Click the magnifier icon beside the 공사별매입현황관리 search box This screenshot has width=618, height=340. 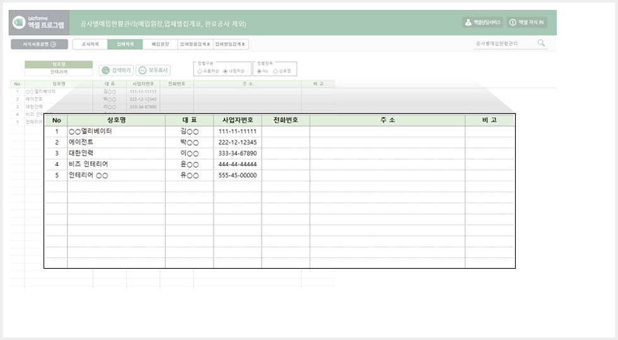pyautogui.click(x=541, y=43)
